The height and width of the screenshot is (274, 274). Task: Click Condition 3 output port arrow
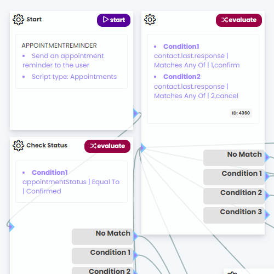267,215
